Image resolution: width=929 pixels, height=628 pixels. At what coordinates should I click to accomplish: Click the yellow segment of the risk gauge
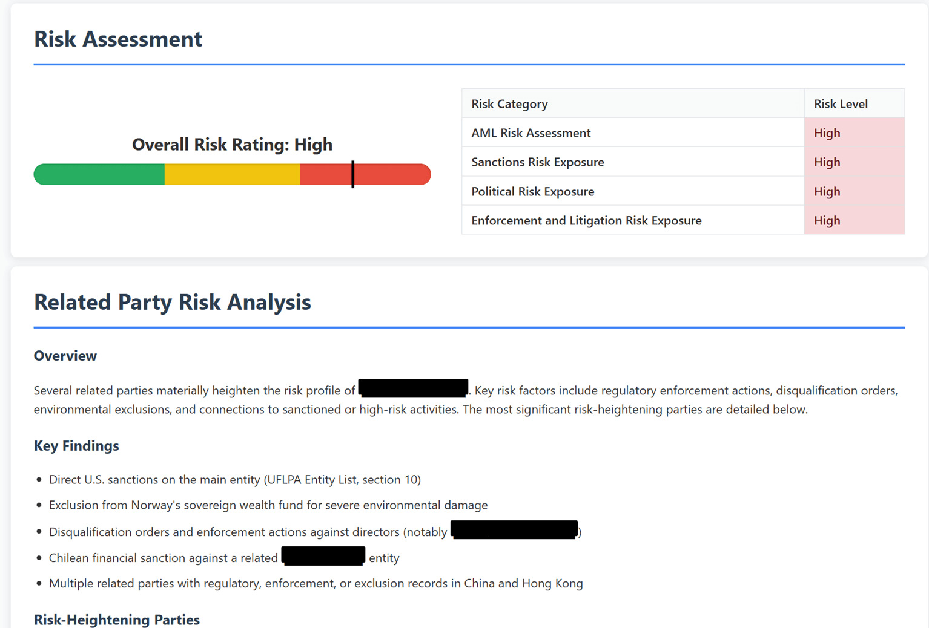pyautogui.click(x=232, y=174)
